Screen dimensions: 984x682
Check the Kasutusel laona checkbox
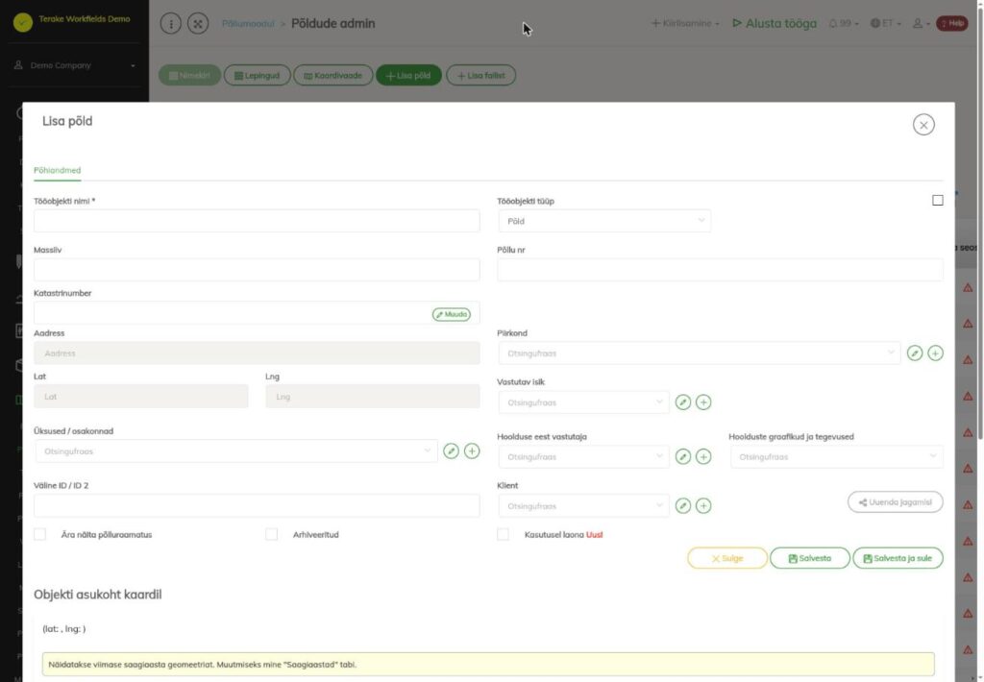pos(504,535)
